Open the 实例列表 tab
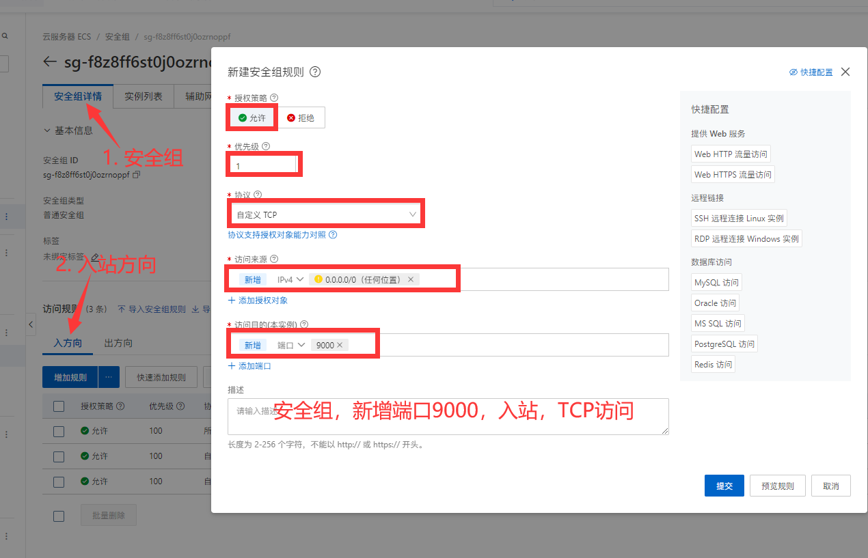This screenshot has height=558, width=868. pos(143,96)
